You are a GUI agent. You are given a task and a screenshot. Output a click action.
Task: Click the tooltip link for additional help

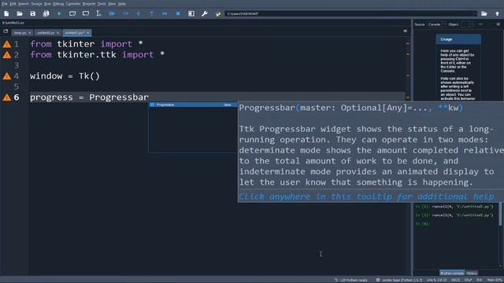366,197
